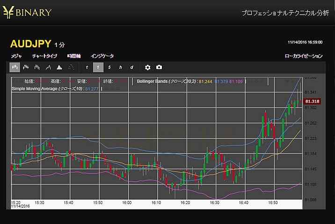Select the candlestick chart type icon
This screenshot has width=335, height=224.
pos(15,67)
